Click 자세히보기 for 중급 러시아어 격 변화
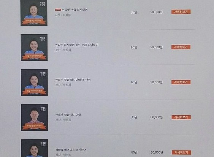The height and width of the screenshot is (157, 214). pyautogui.click(x=181, y=82)
